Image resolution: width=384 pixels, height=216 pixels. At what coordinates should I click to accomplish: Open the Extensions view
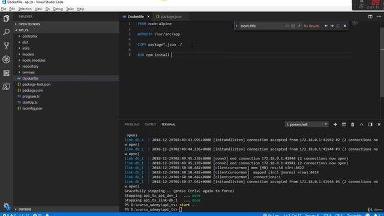(6, 73)
